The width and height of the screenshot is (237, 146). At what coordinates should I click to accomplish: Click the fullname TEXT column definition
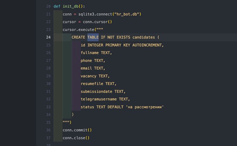[96, 53]
